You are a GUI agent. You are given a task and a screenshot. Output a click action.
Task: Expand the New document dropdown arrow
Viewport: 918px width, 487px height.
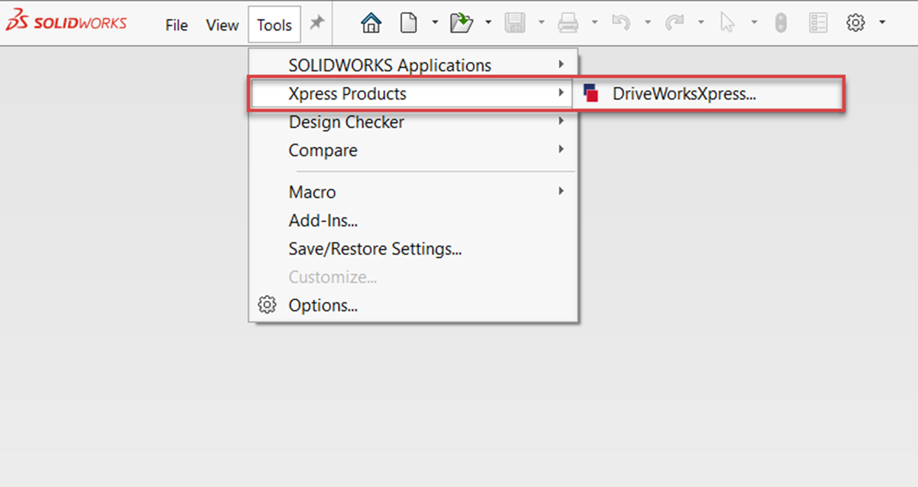pos(435,22)
